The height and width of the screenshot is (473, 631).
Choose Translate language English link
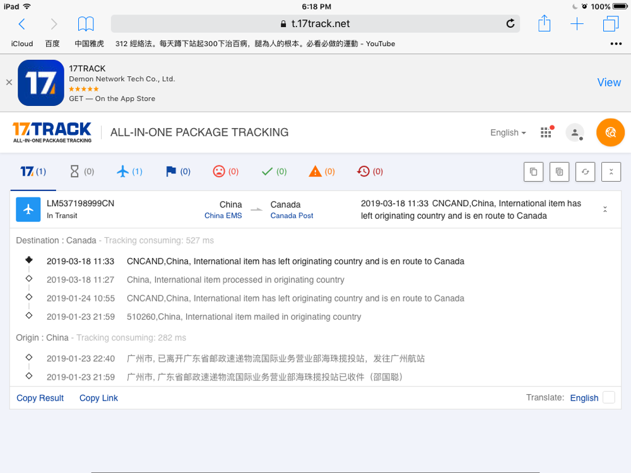point(584,398)
